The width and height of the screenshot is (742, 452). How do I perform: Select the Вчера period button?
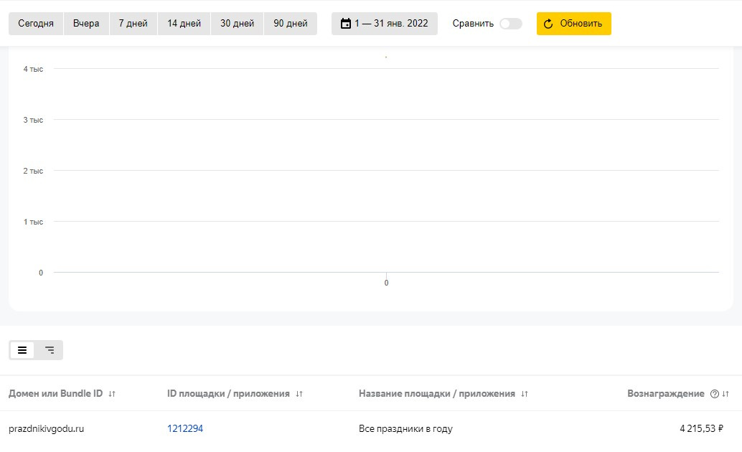(86, 24)
